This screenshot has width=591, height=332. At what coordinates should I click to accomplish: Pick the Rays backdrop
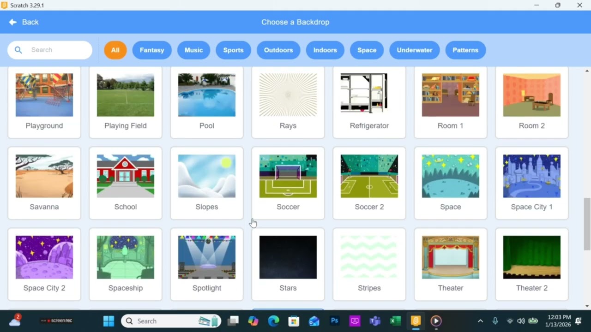[x=288, y=102]
